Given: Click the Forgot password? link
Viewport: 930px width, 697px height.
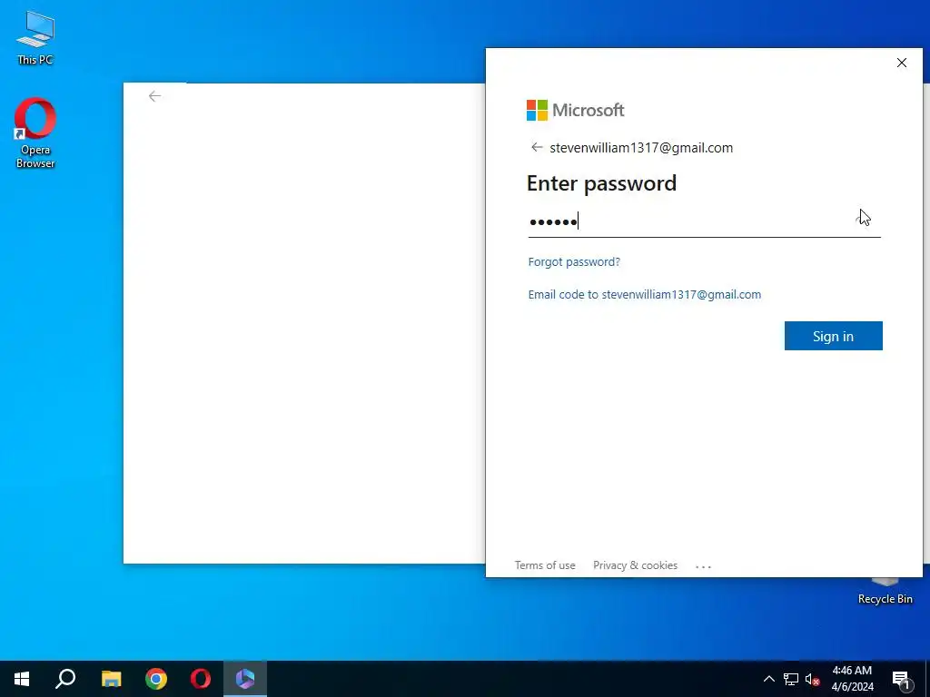Looking at the screenshot, I should (574, 262).
